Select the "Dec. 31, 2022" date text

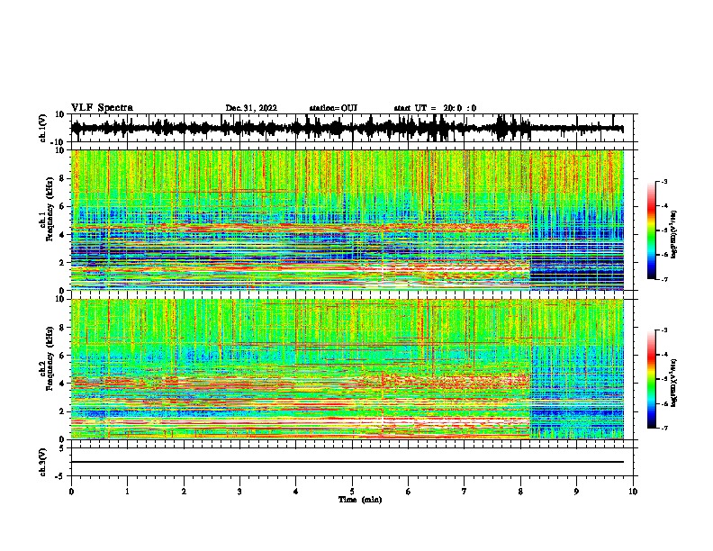click(251, 108)
